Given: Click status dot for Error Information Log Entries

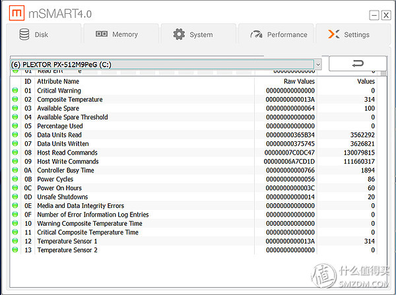Looking at the screenshot, I should coord(15,214).
